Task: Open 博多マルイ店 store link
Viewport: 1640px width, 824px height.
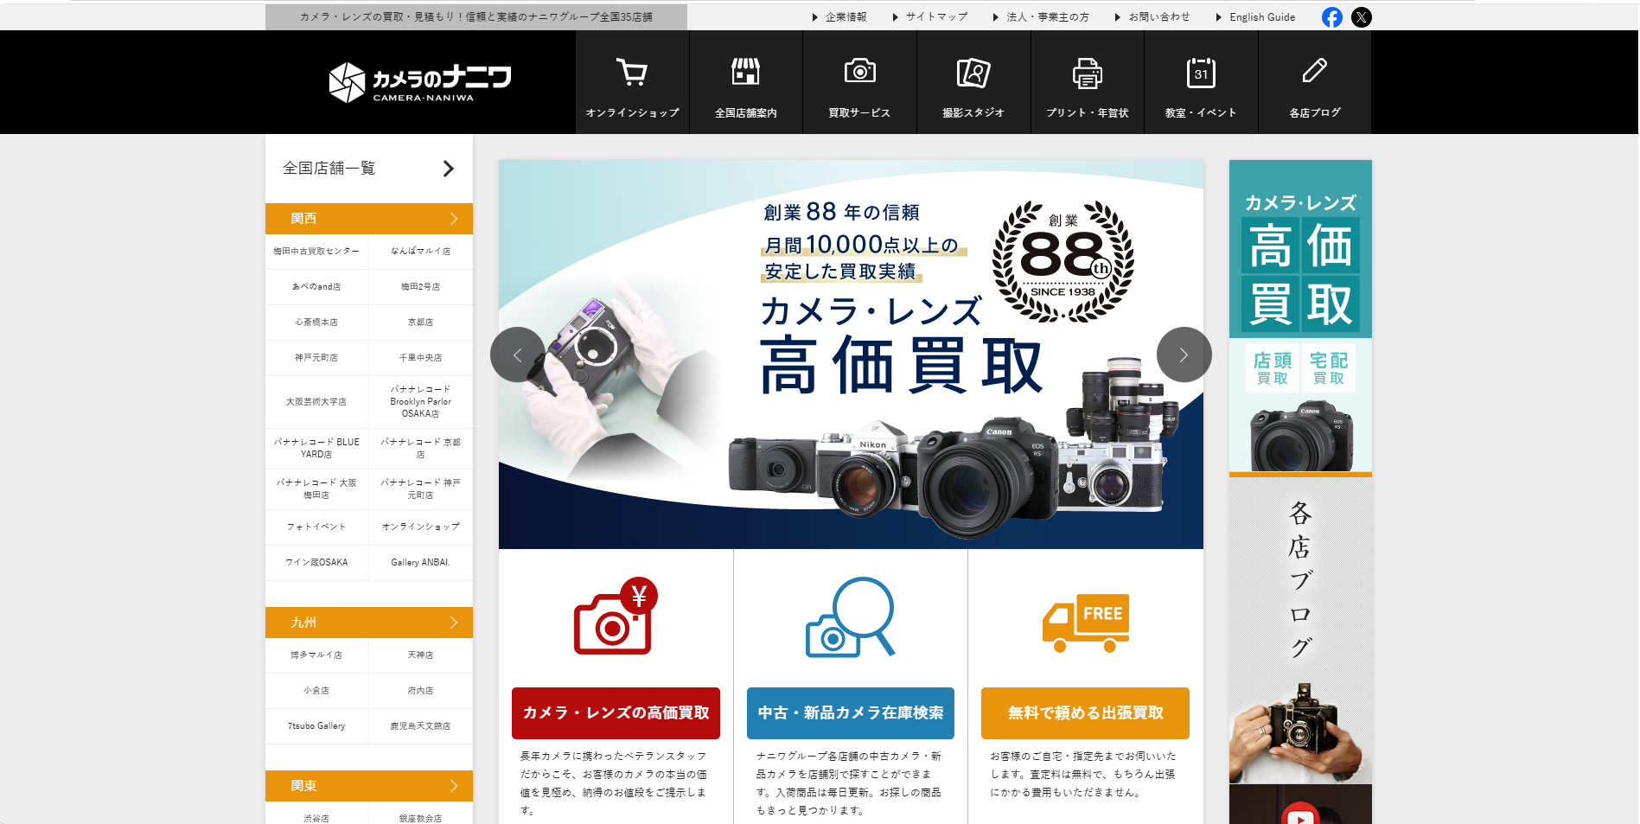Action: (x=316, y=655)
